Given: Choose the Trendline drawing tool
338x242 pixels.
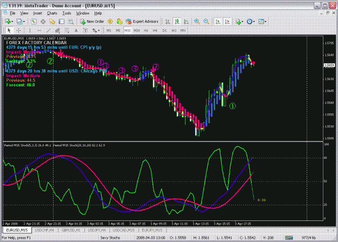Looking at the screenshot, I should point(49,31).
